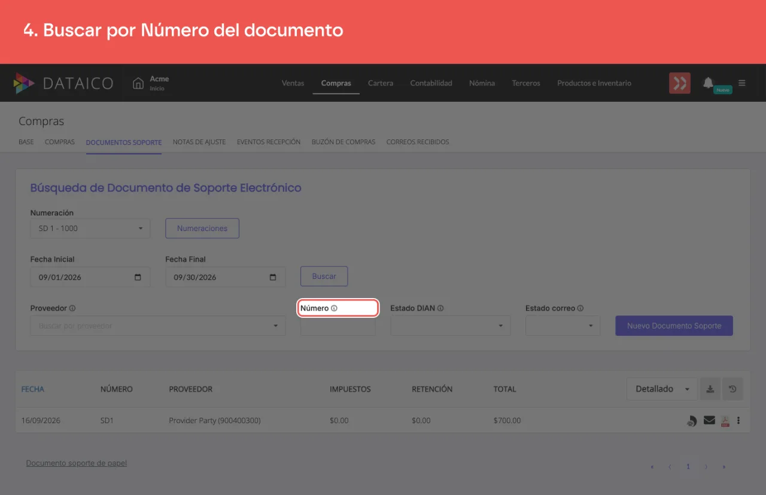Open the Documento soporte de papel link
The height and width of the screenshot is (495, 766).
click(x=77, y=463)
